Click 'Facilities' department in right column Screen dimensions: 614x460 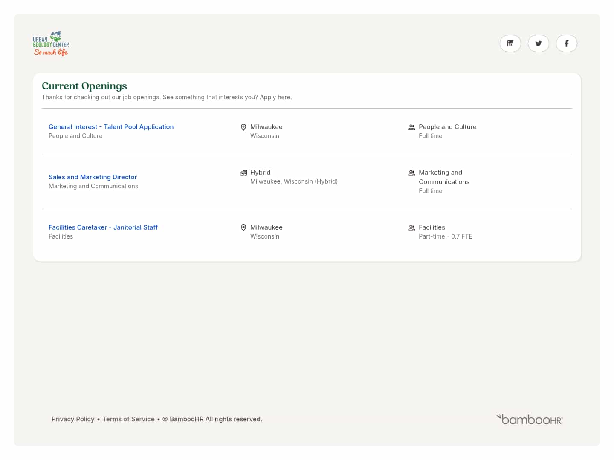[432, 227]
